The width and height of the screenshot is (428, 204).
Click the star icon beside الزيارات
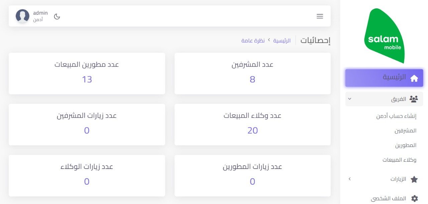click(x=414, y=179)
